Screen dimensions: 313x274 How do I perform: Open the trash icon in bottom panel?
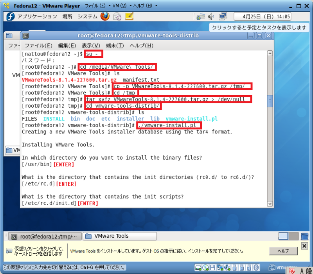click(x=305, y=237)
